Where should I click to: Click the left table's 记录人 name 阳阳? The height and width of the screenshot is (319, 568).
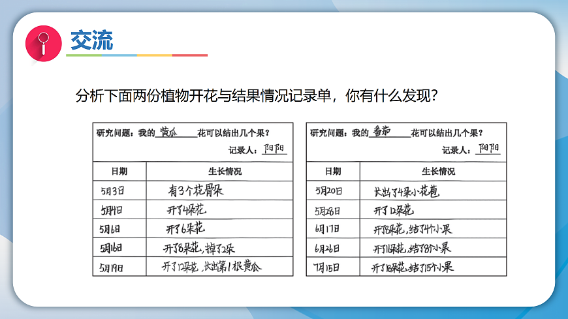click(x=274, y=149)
